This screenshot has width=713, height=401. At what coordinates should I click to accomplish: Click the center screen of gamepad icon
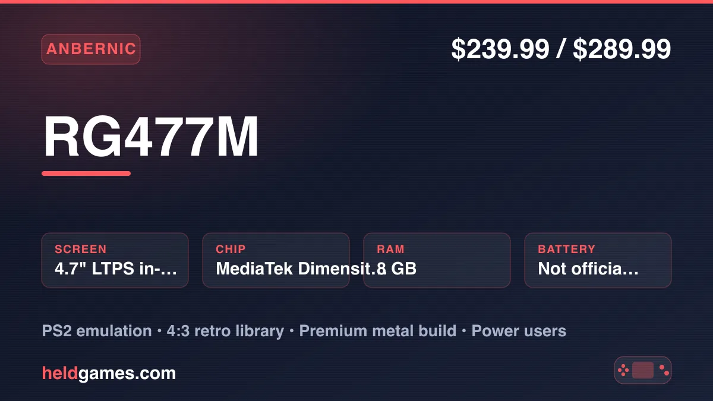(x=643, y=370)
